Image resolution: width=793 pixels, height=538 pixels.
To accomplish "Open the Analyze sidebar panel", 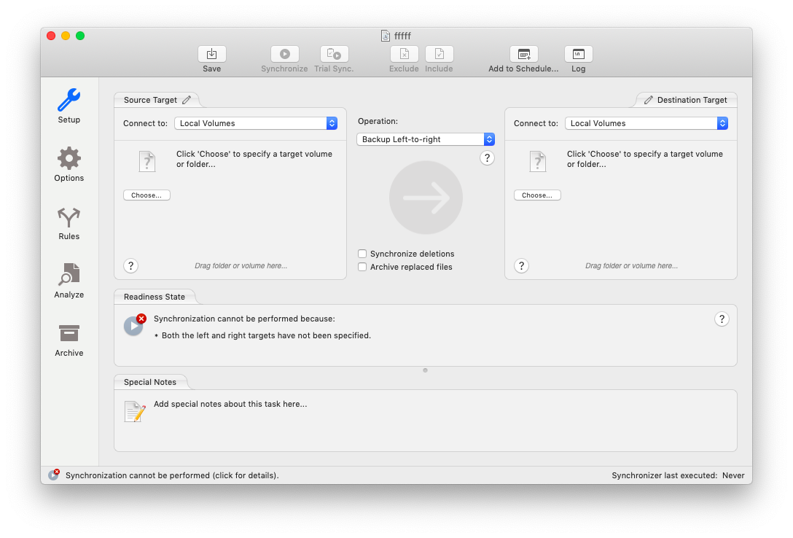I will 69,275.
